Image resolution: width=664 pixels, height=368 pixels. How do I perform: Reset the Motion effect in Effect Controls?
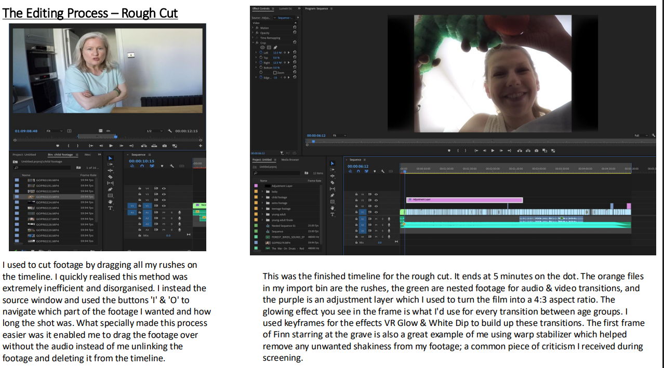295,27
